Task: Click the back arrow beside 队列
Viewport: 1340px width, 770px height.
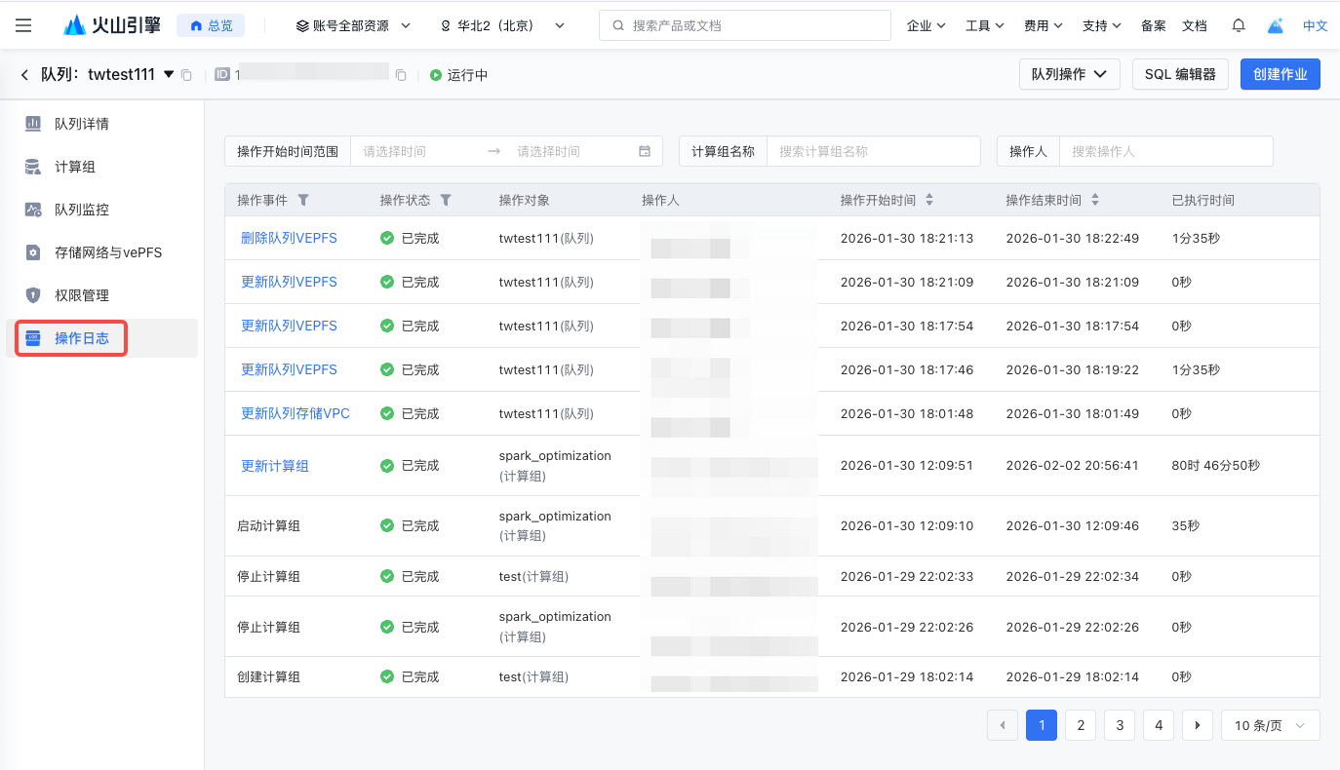Action: 24,75
